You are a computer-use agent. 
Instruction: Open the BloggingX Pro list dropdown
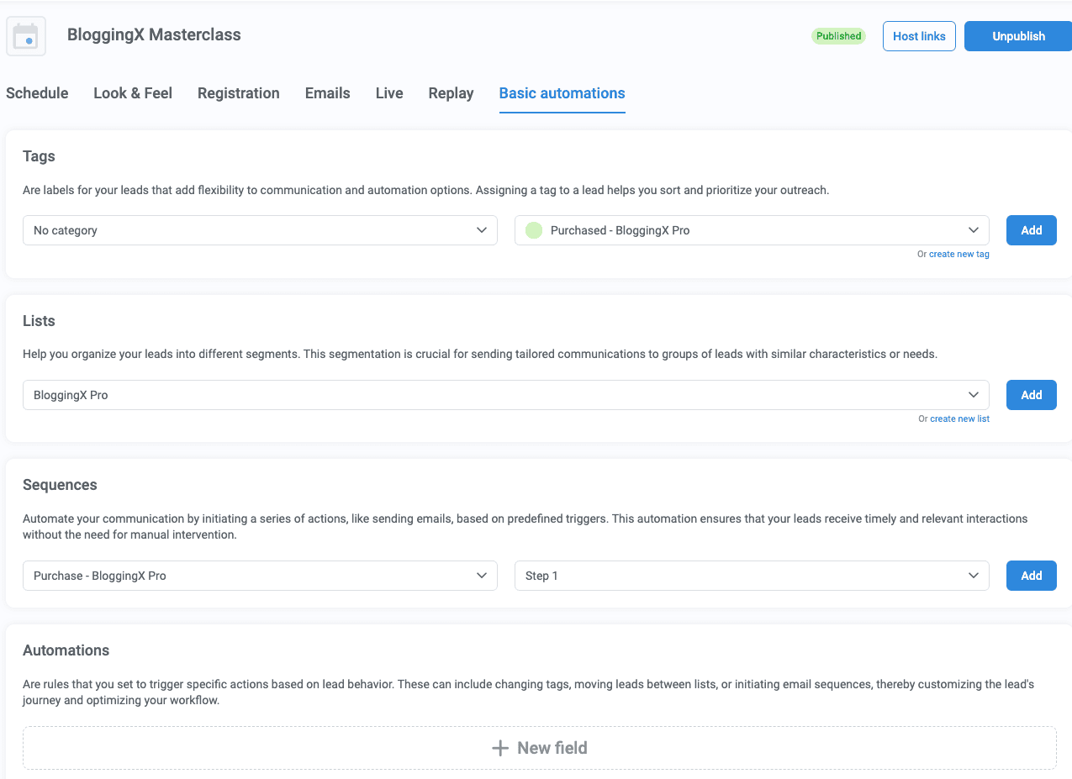(x=506, y=395)
